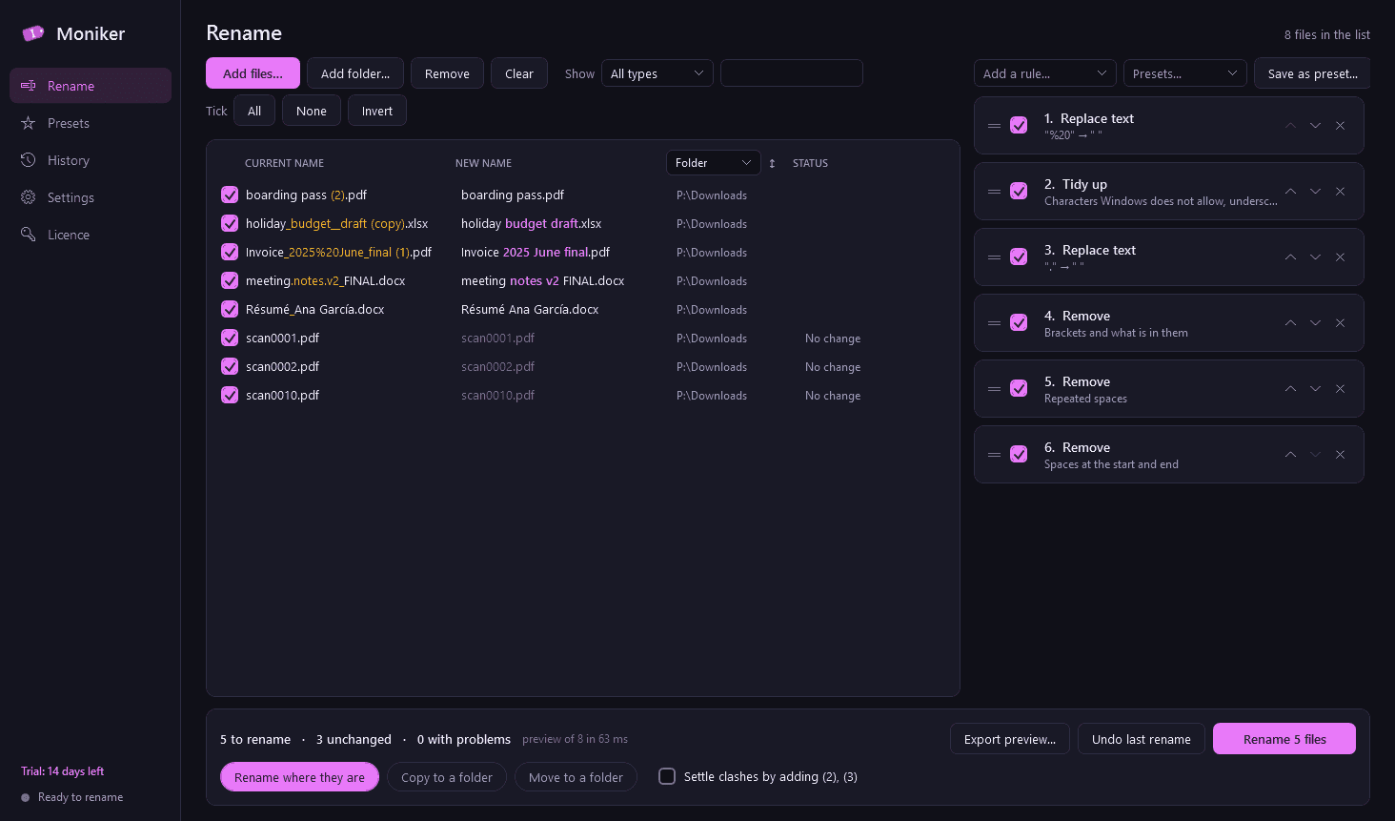Untick boarding pass (2).pdf file checkbox
1395x821 pixels.
click(x=230, y=195)
